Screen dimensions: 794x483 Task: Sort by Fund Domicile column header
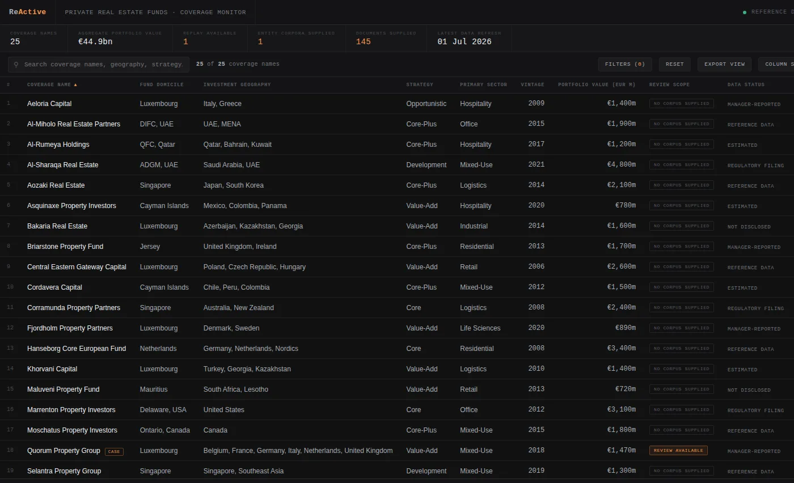[162, 84]
